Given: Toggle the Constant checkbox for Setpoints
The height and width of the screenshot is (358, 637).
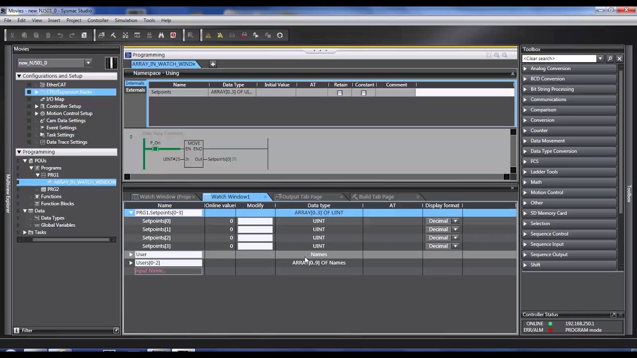Looking at the screenshot, I should point(363,93).
